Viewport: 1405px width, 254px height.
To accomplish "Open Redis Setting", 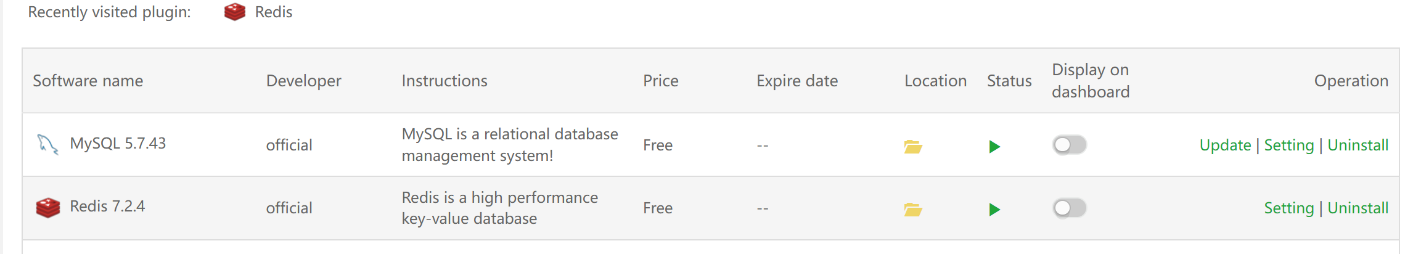I will pos(1288,208).
